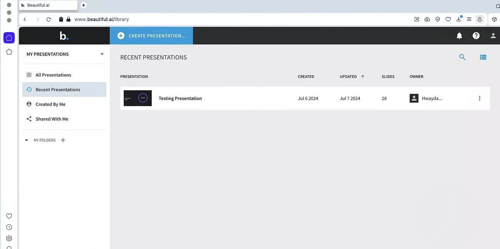Click clipboard icon beside address bar
Screen dimensions: 500x249
(61, 19)
